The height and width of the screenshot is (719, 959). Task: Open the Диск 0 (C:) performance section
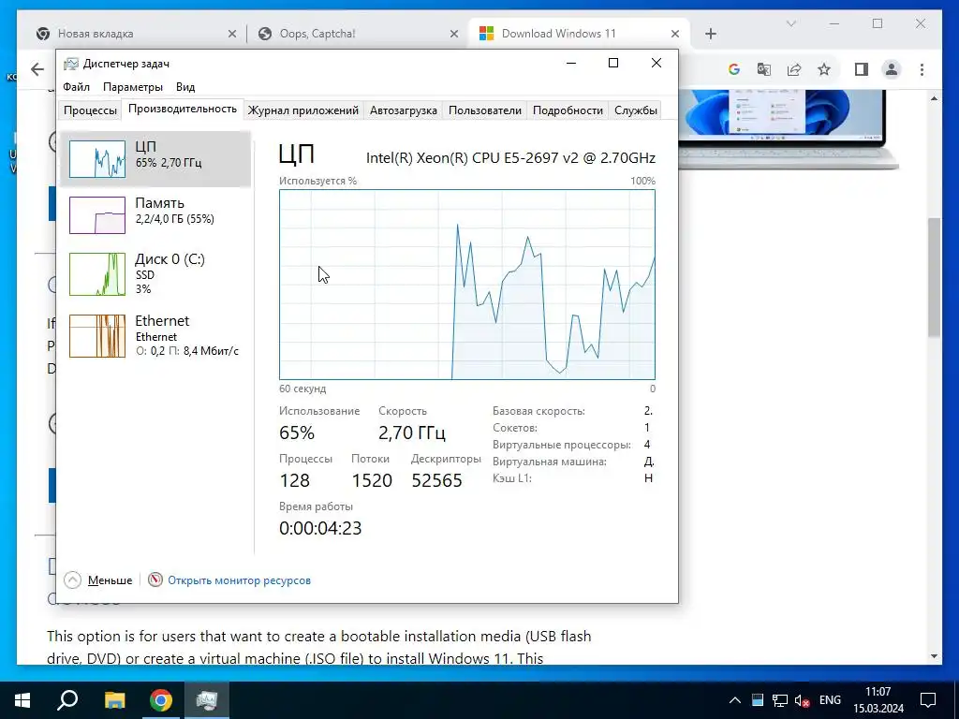click(x=155, y=274)
